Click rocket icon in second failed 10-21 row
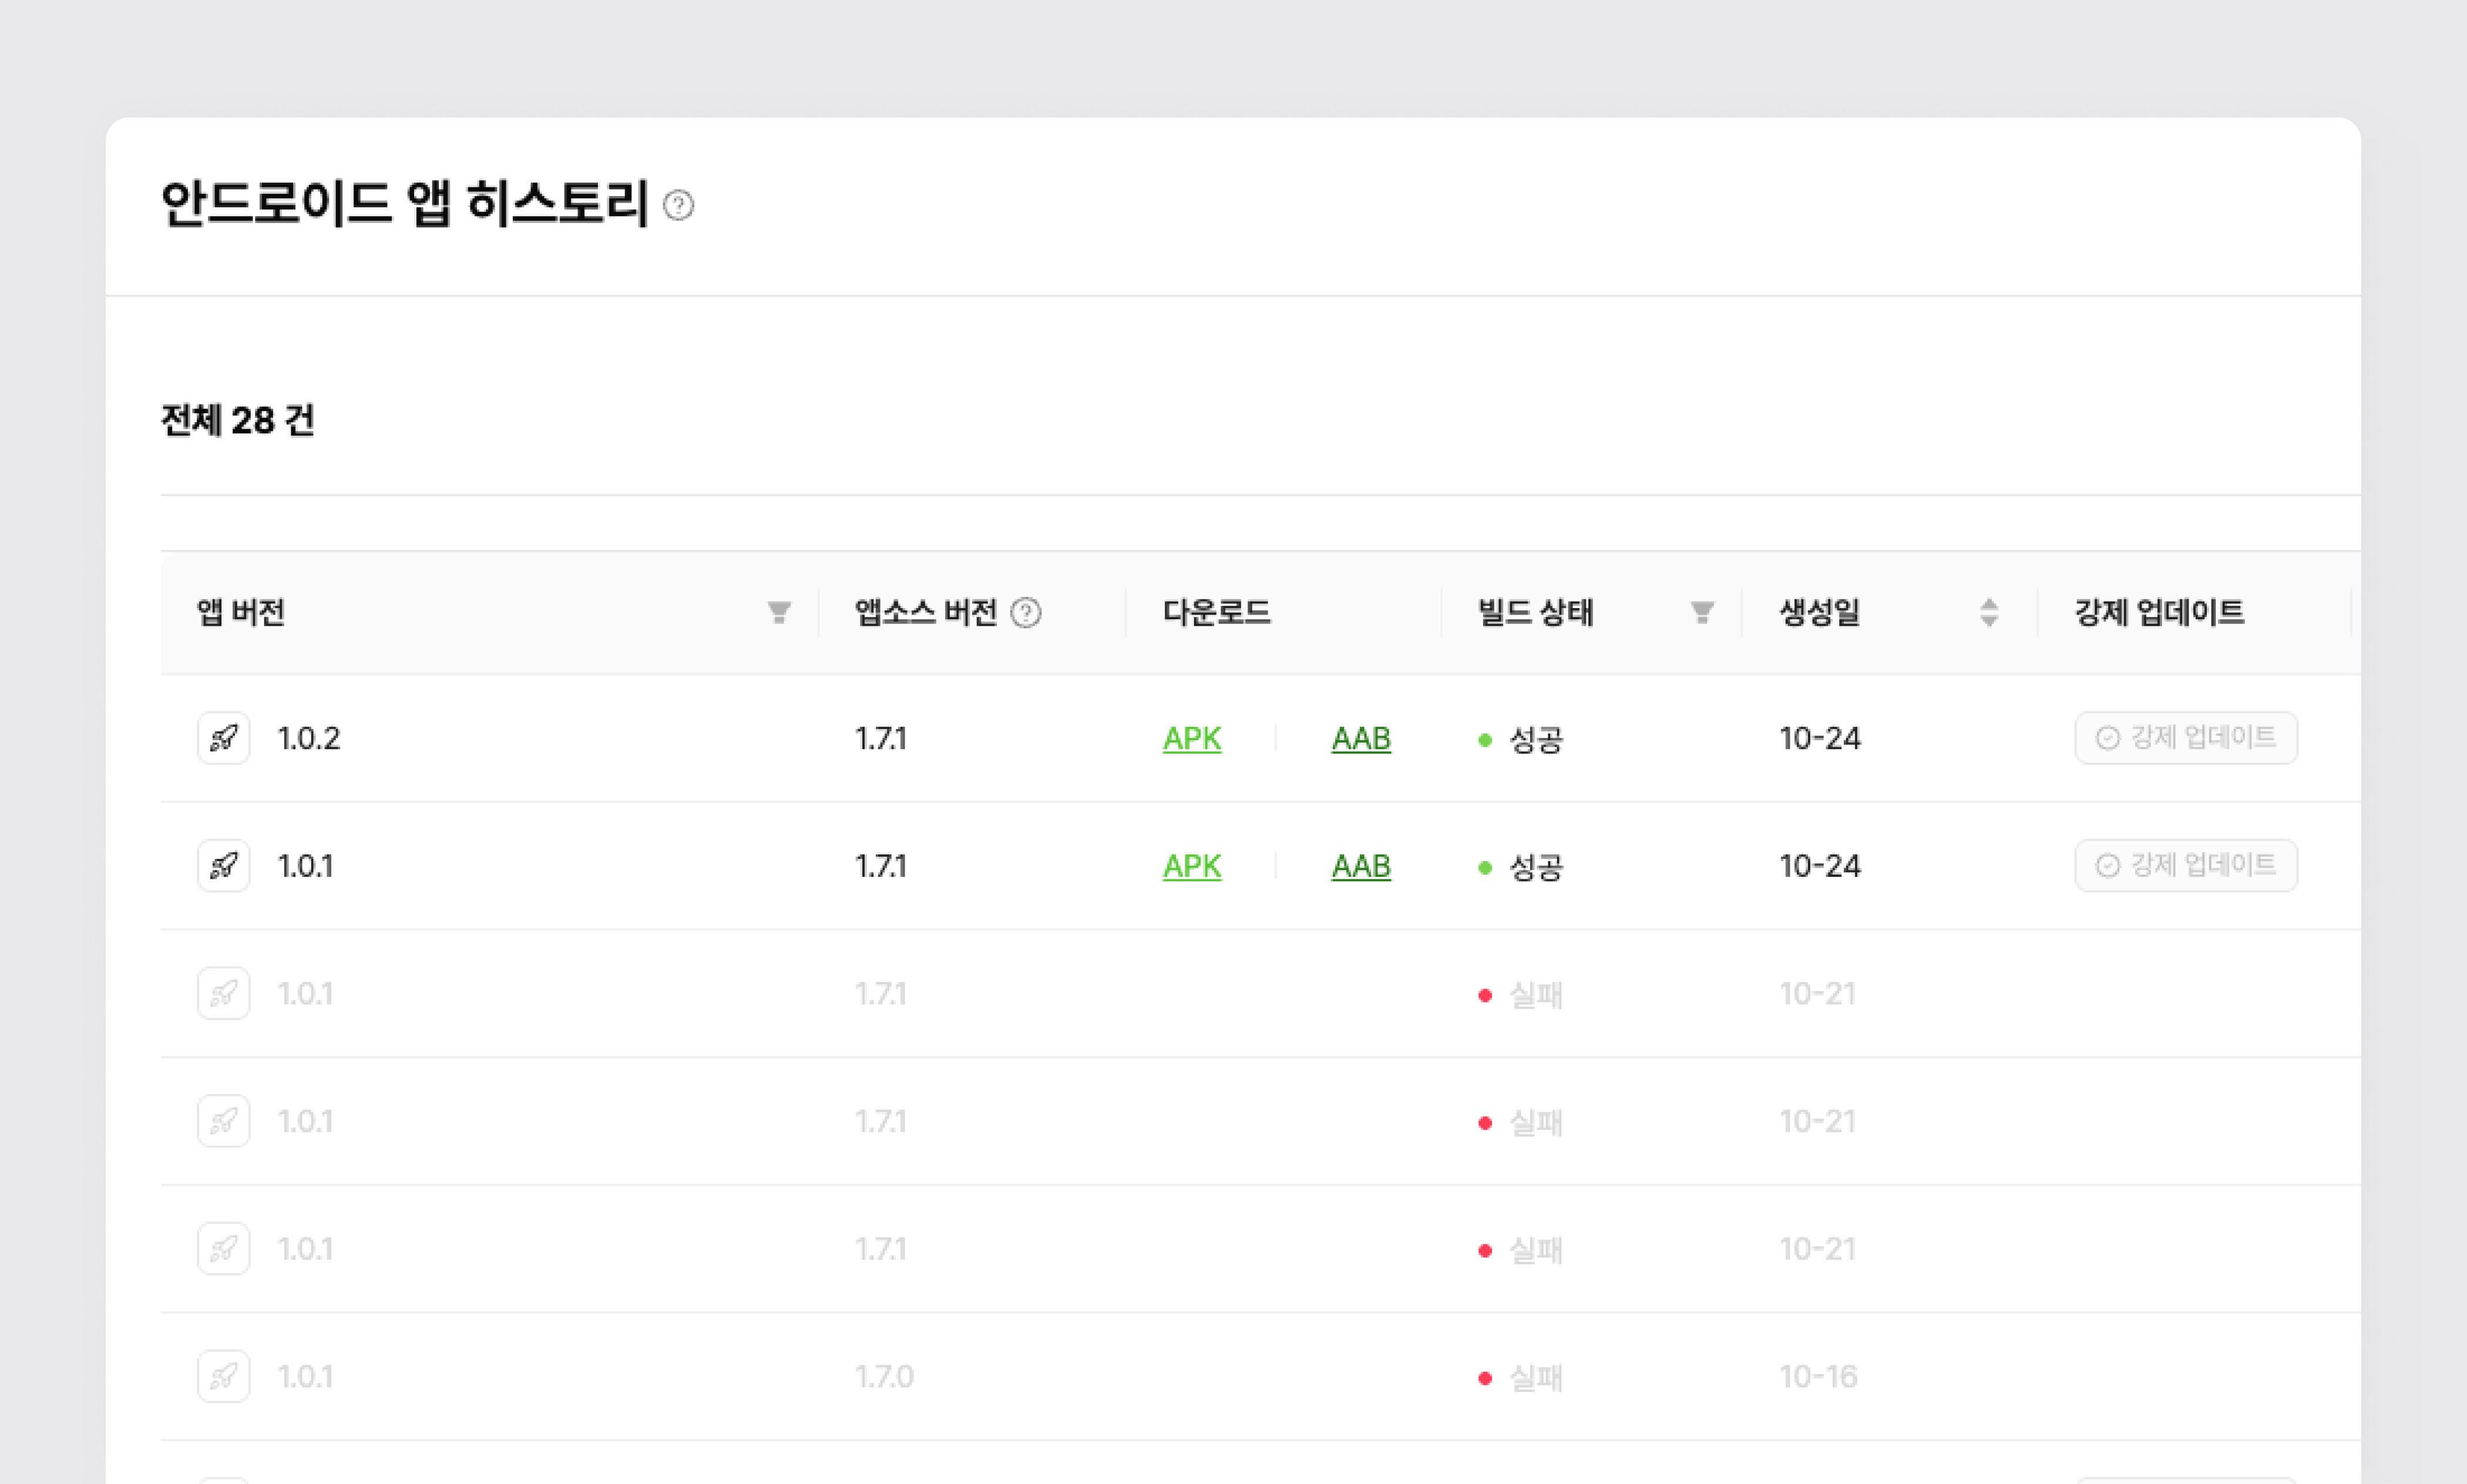Image resolution: width=2467 pixels, height=1484 pixels. tap(223, 1121)
